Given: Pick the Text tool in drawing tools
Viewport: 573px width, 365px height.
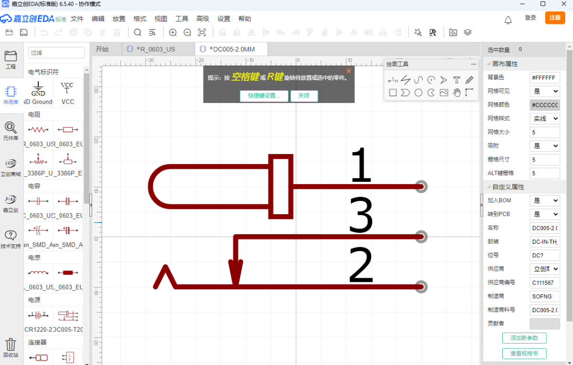Looking at the screenshot, I should pyautogui.click(x=456, y=80).
